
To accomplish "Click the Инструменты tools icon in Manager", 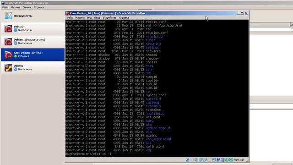I will (8, 16).
